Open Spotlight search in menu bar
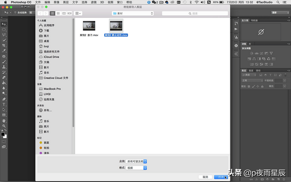291x182 pixels. [278, 2]
